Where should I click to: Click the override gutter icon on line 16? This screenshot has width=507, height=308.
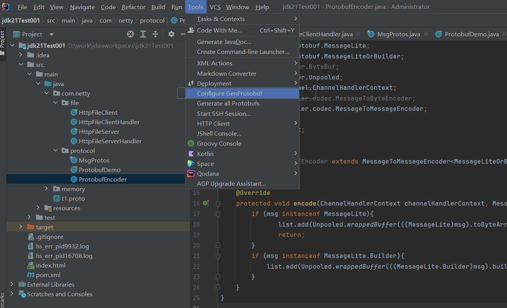pyautogui.click(x=206, y=203)
